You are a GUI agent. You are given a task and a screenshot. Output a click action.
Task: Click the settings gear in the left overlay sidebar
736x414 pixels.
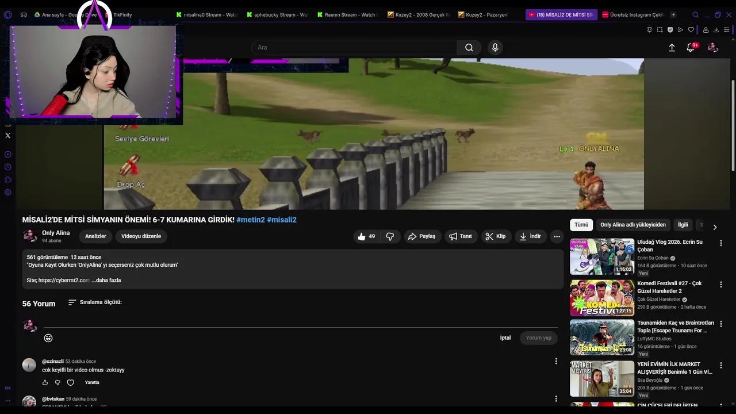(x=7, y=192)
